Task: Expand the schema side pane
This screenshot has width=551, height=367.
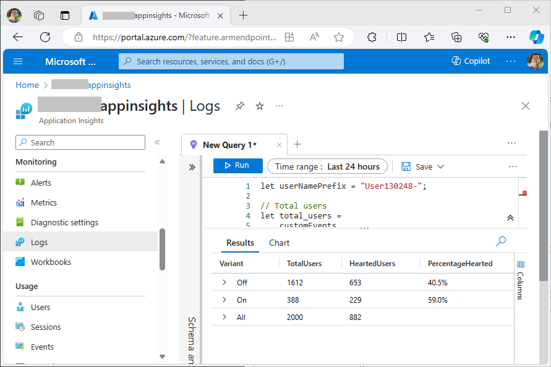Action: (192, 167)
